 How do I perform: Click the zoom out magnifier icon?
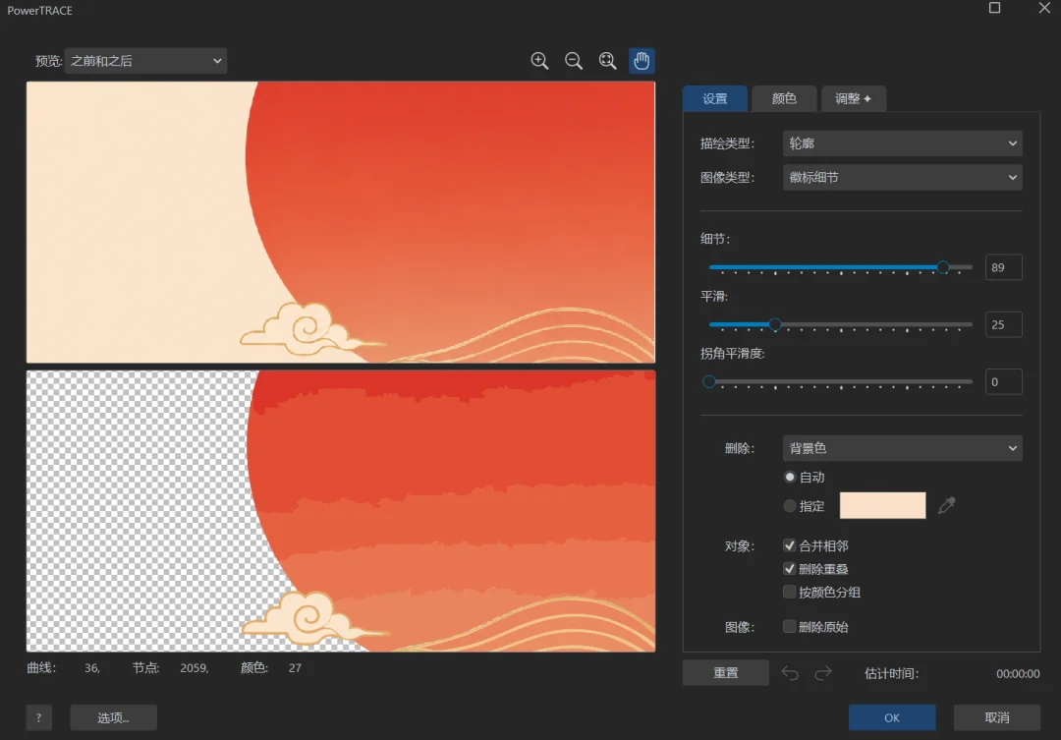point(573,61)
